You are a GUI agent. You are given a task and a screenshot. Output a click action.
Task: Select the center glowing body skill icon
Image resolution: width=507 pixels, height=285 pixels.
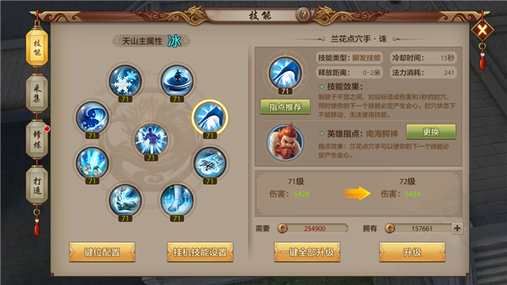click(151, 139)
